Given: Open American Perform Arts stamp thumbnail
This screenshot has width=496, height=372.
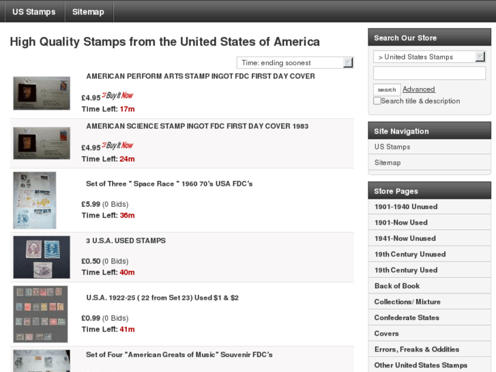Looking at the screenshot, I should (42, 93).
